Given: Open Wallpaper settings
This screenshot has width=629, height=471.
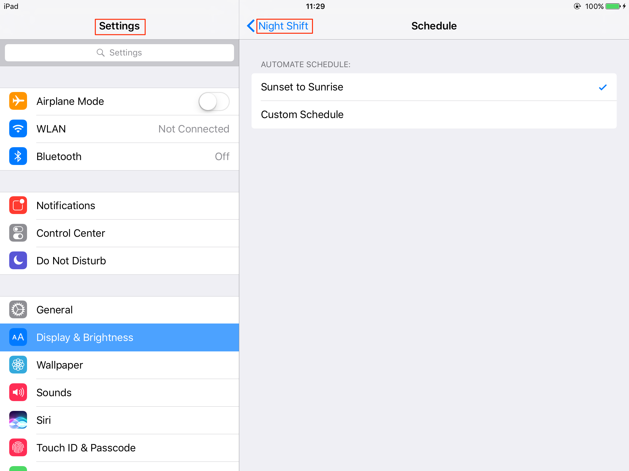Looking at the screenshot, I should pos(119,365).
